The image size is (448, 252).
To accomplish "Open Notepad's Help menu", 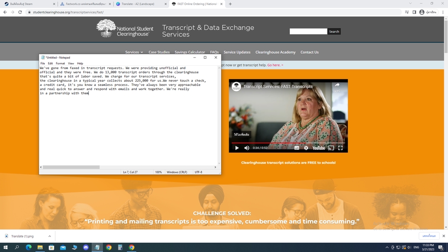I will pyautogui.click(x=80, y=63).
